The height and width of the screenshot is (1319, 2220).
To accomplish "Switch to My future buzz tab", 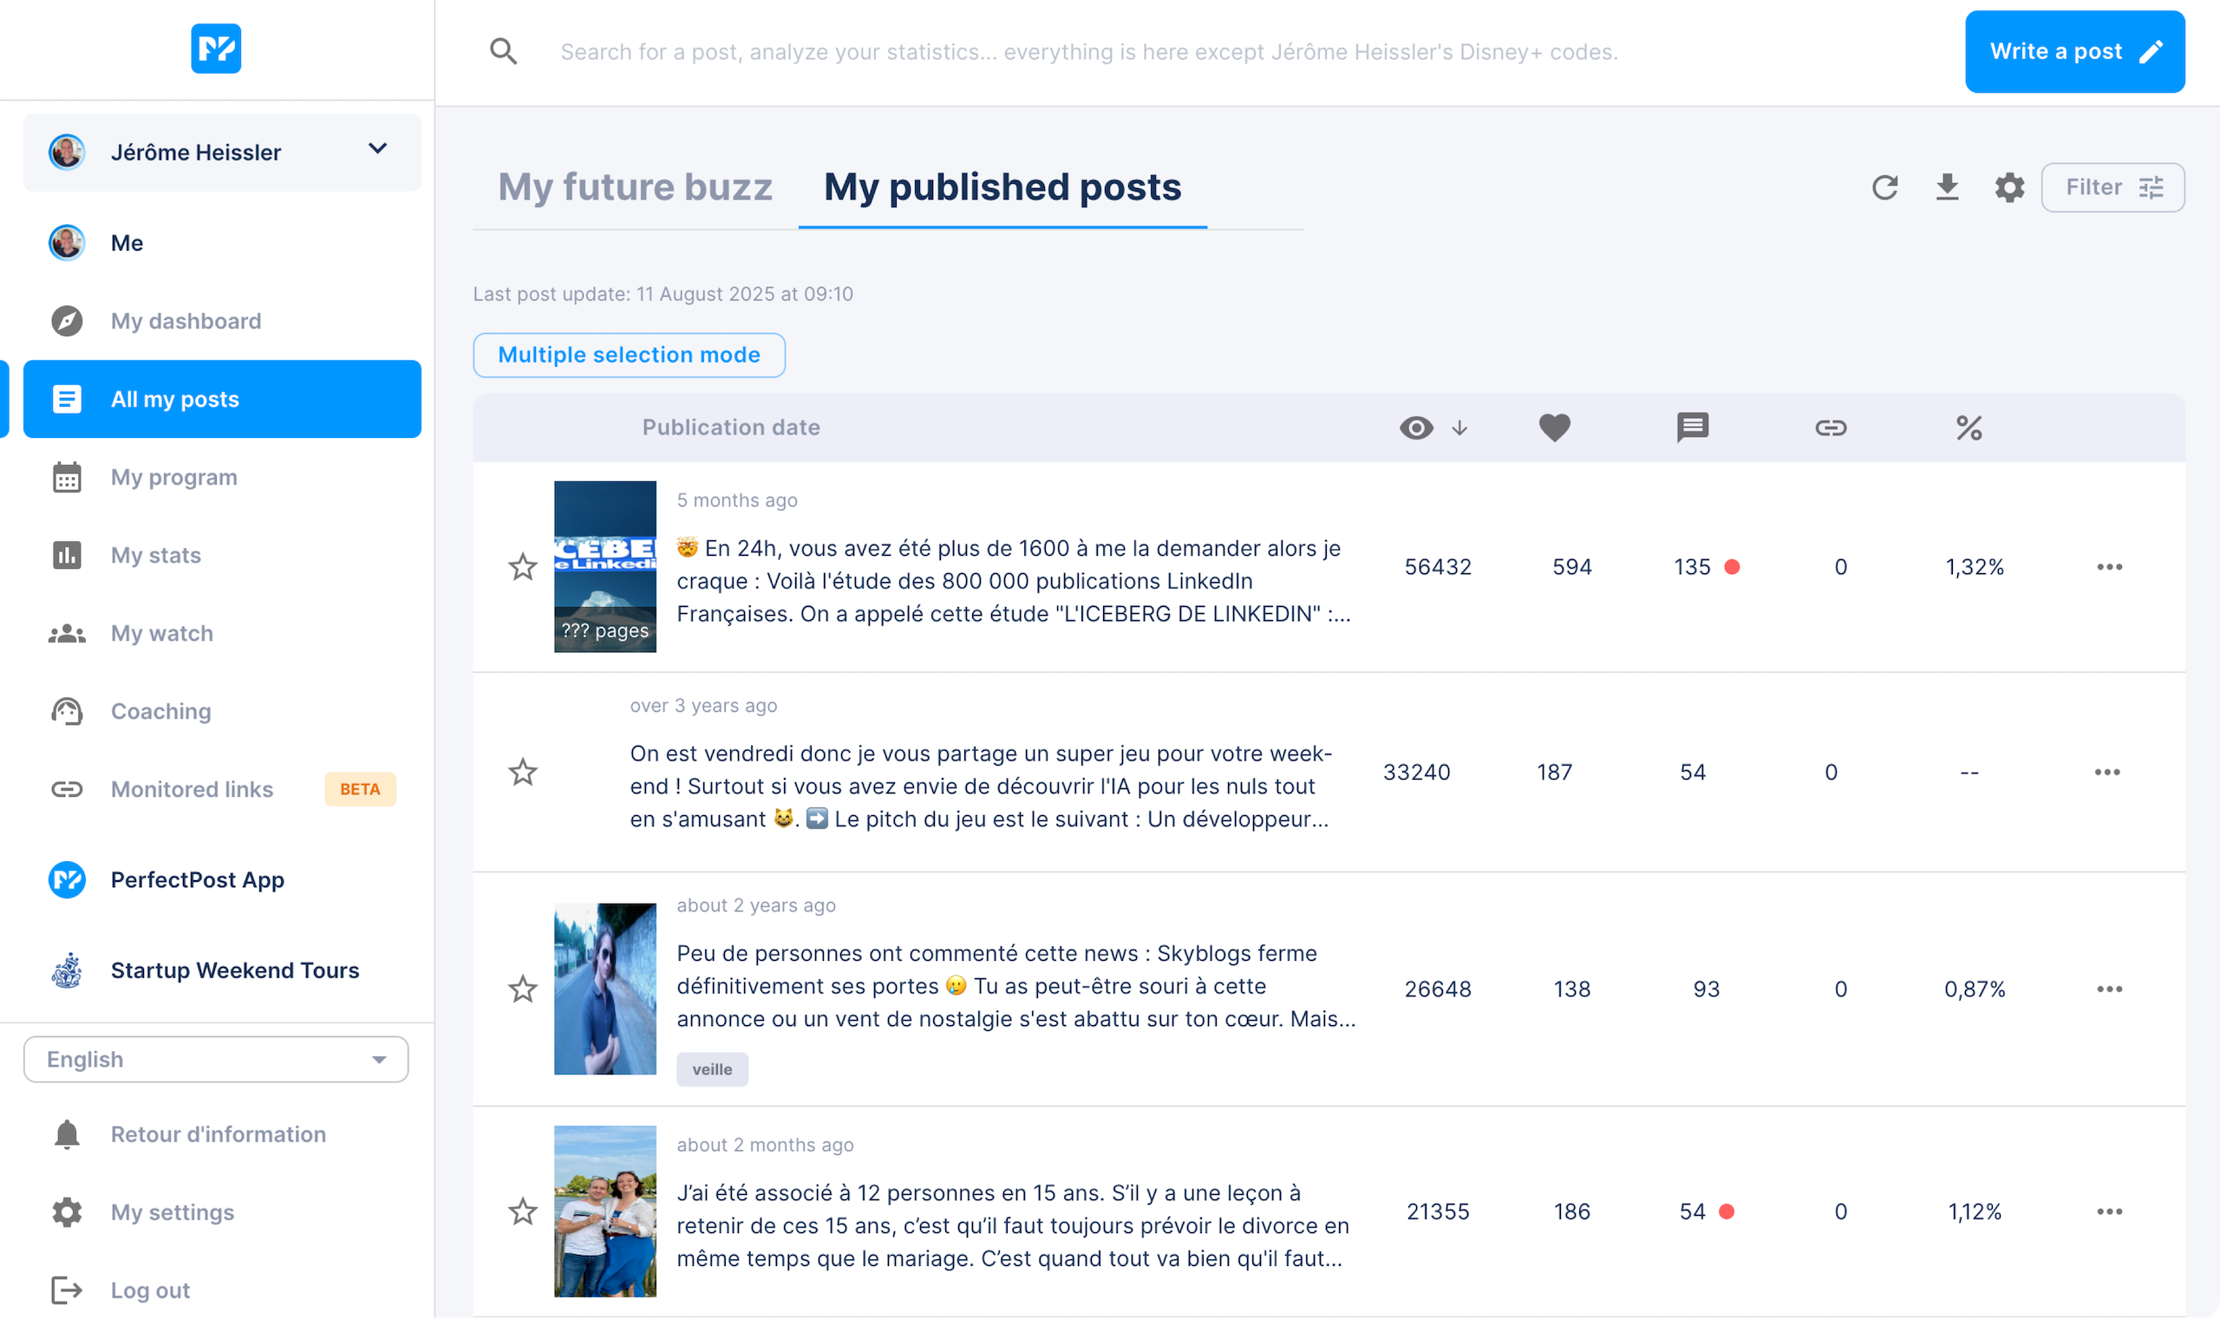I will tap(635, 187).
